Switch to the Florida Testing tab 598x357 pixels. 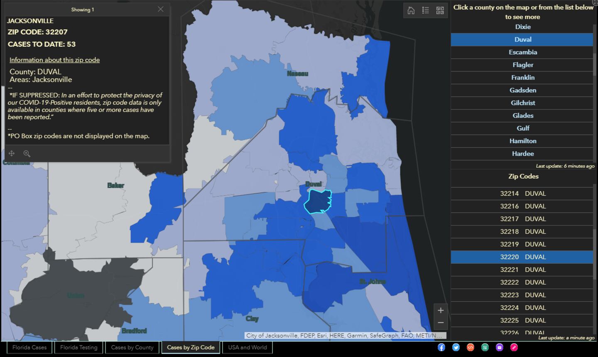pyautogui.click(x=78, y=347)
